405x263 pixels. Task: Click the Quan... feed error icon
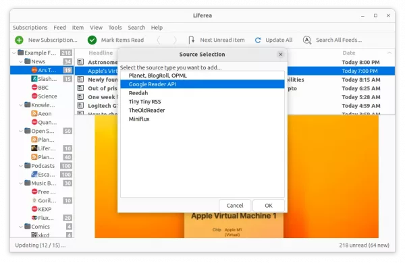tap(34, 122)
